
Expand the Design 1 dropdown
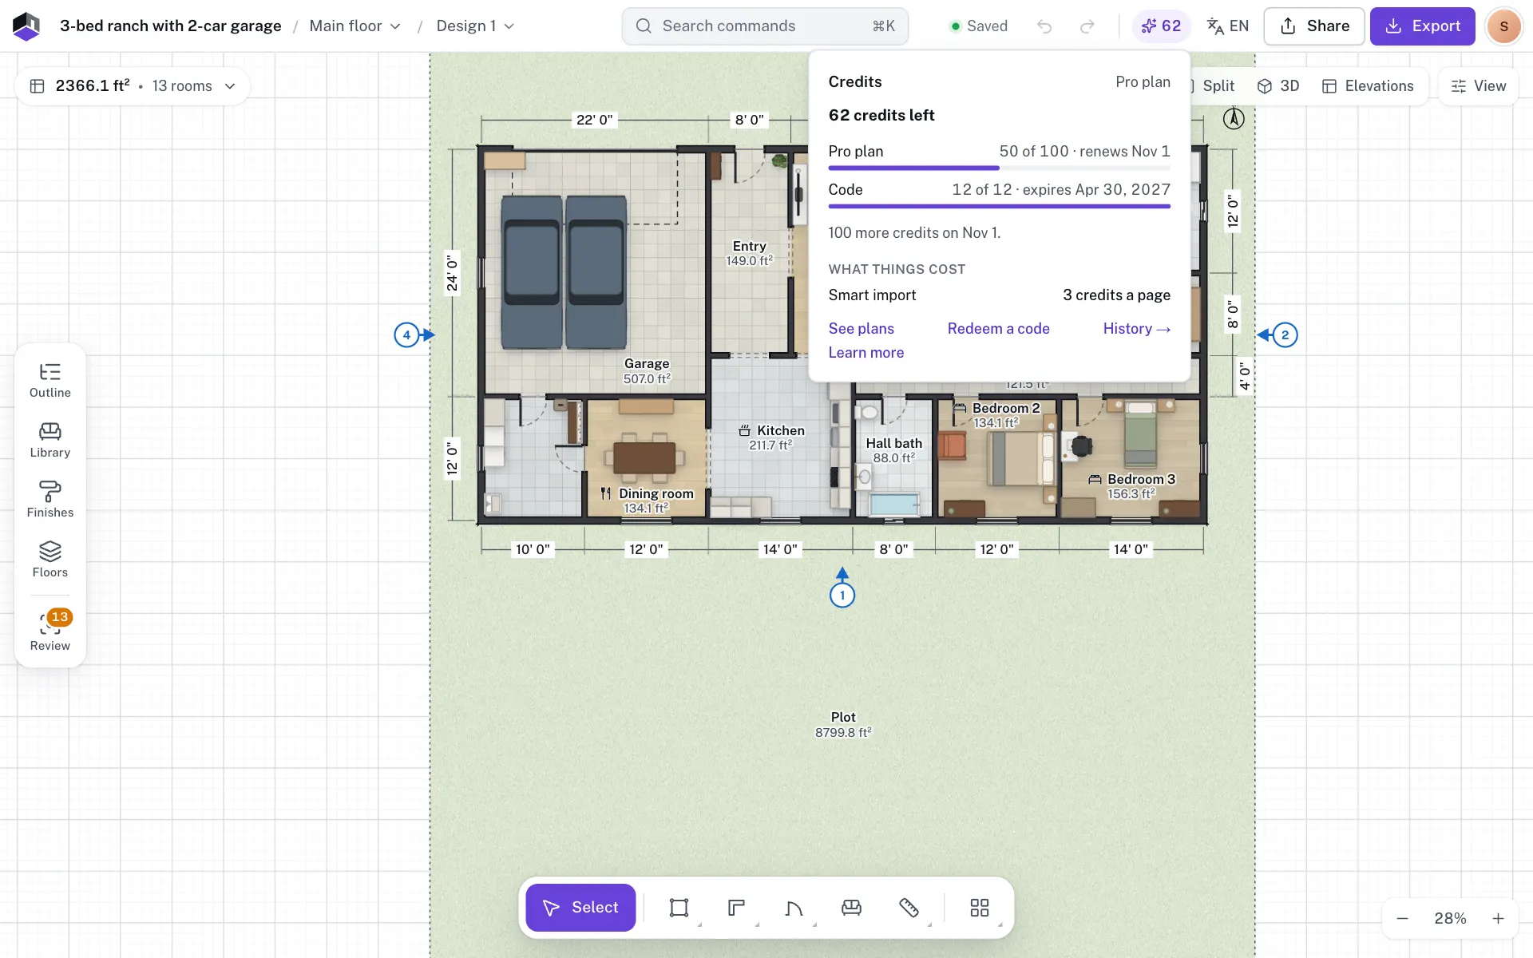click(475, 26)
